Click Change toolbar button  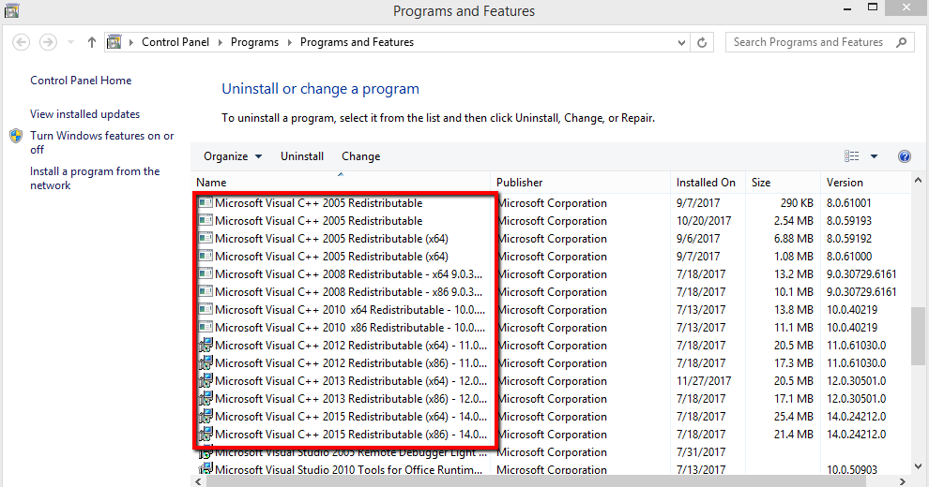pyautogui.click(x=361, y=156)
